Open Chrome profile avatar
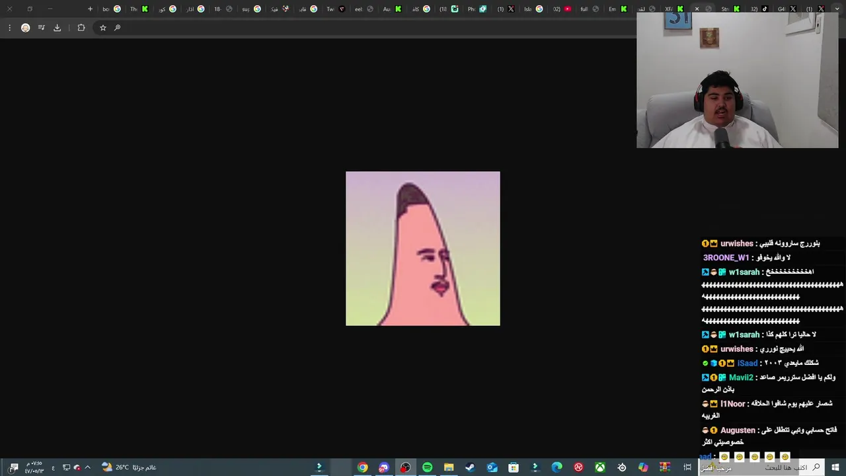 pos(26,28)
